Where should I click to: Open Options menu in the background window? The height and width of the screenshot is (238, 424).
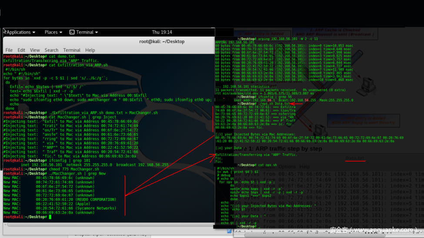[287, 167]
